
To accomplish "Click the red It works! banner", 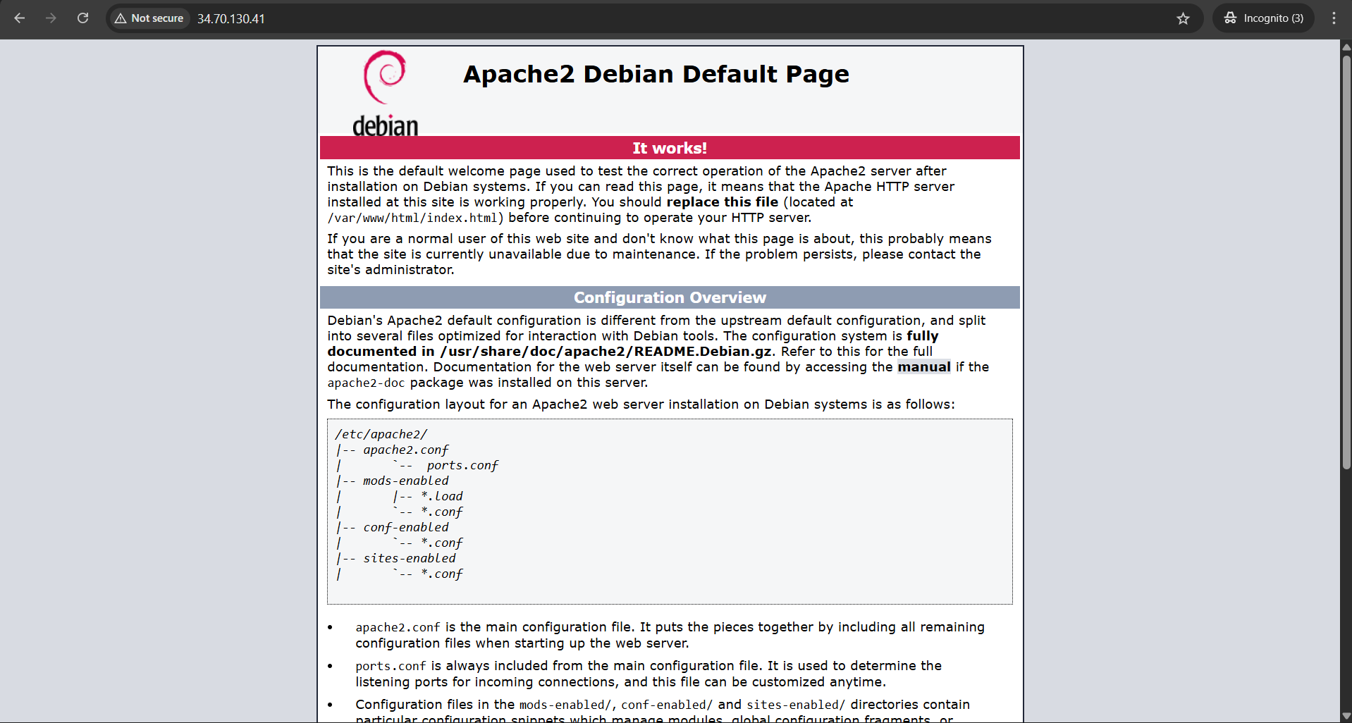I will (670, 148).
